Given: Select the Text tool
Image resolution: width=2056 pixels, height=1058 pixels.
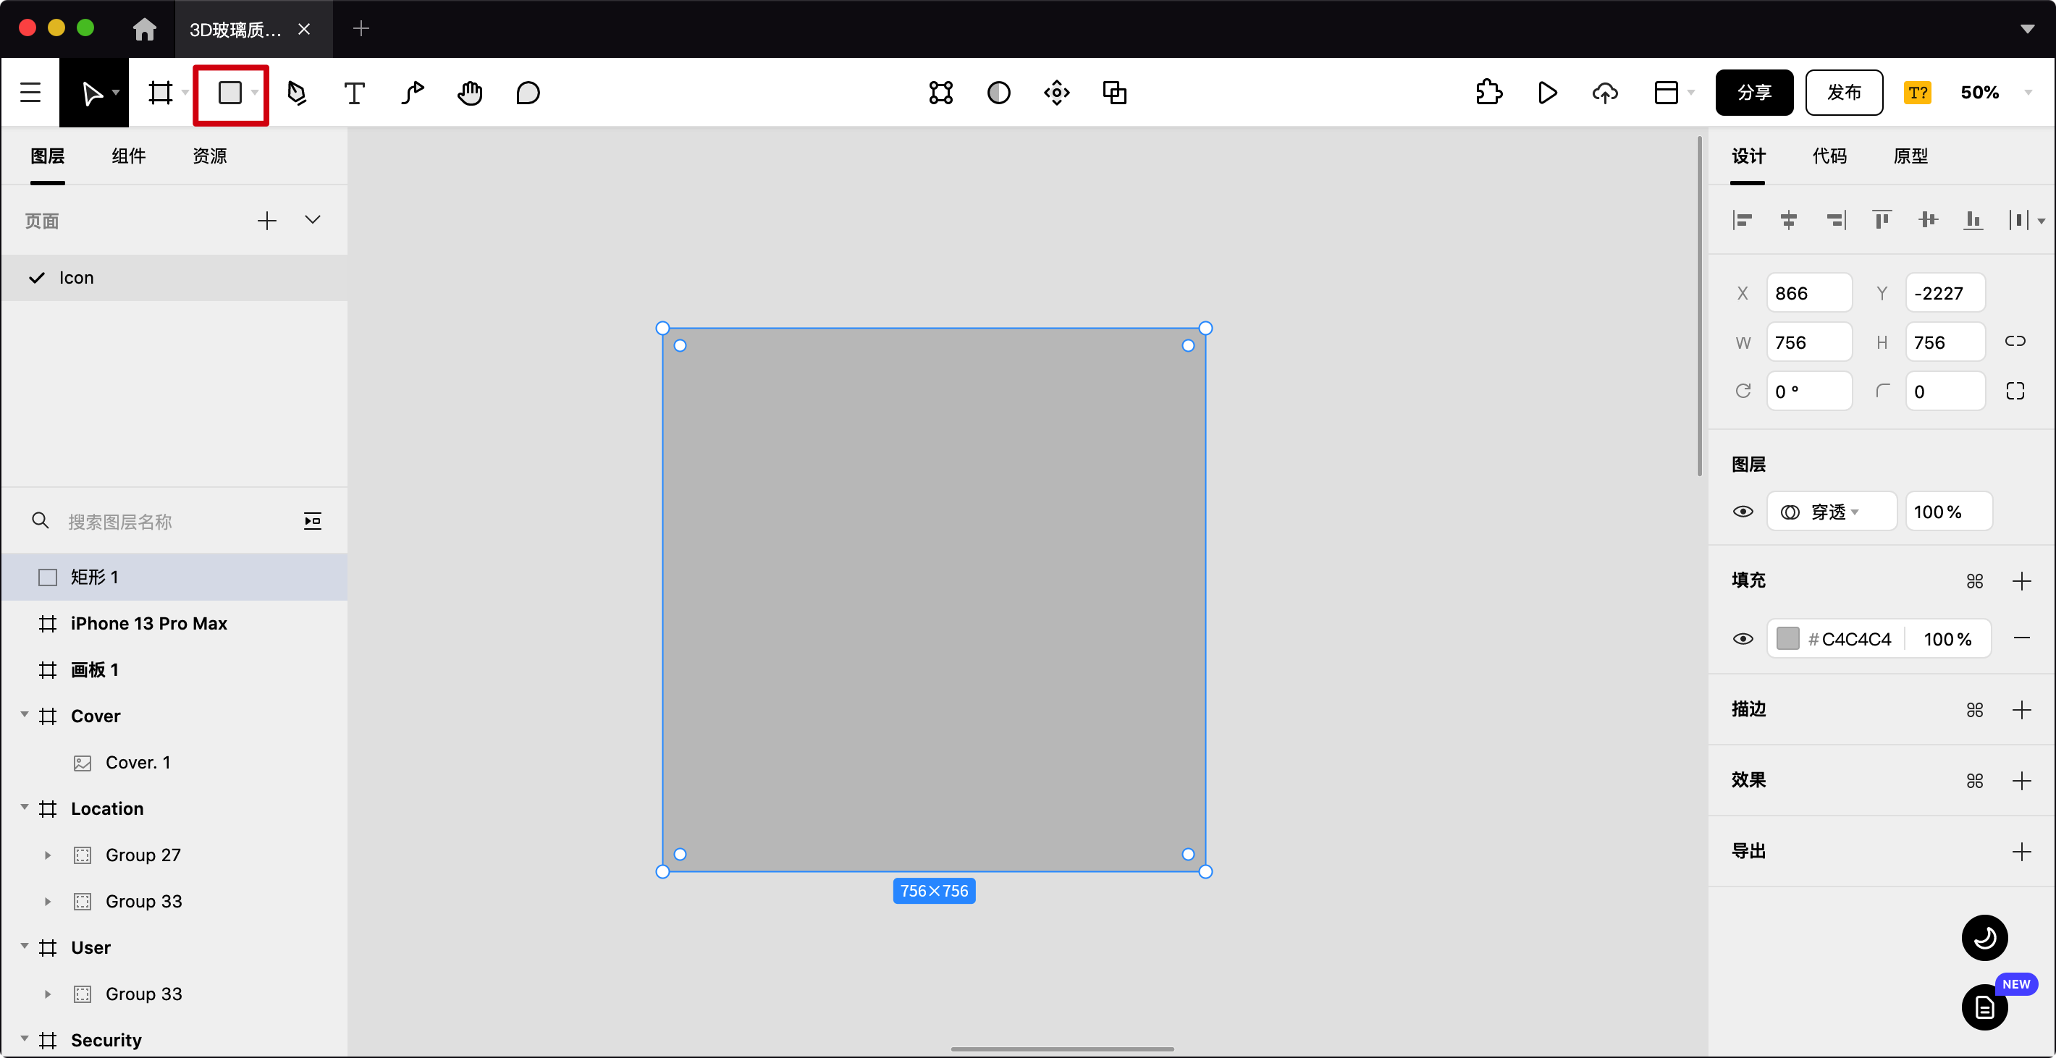Looking at the screenshot, I should click(x=355, y=93).
